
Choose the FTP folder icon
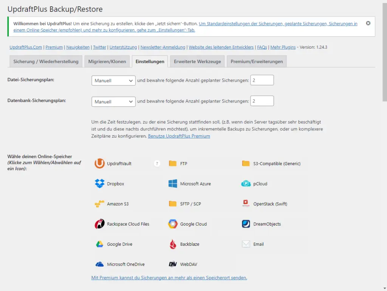(172, 163)
